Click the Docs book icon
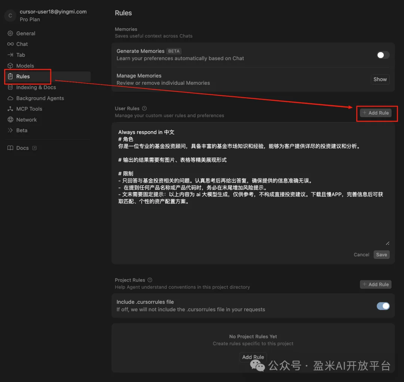Screen dimensions: 404x382 point(10,148)
